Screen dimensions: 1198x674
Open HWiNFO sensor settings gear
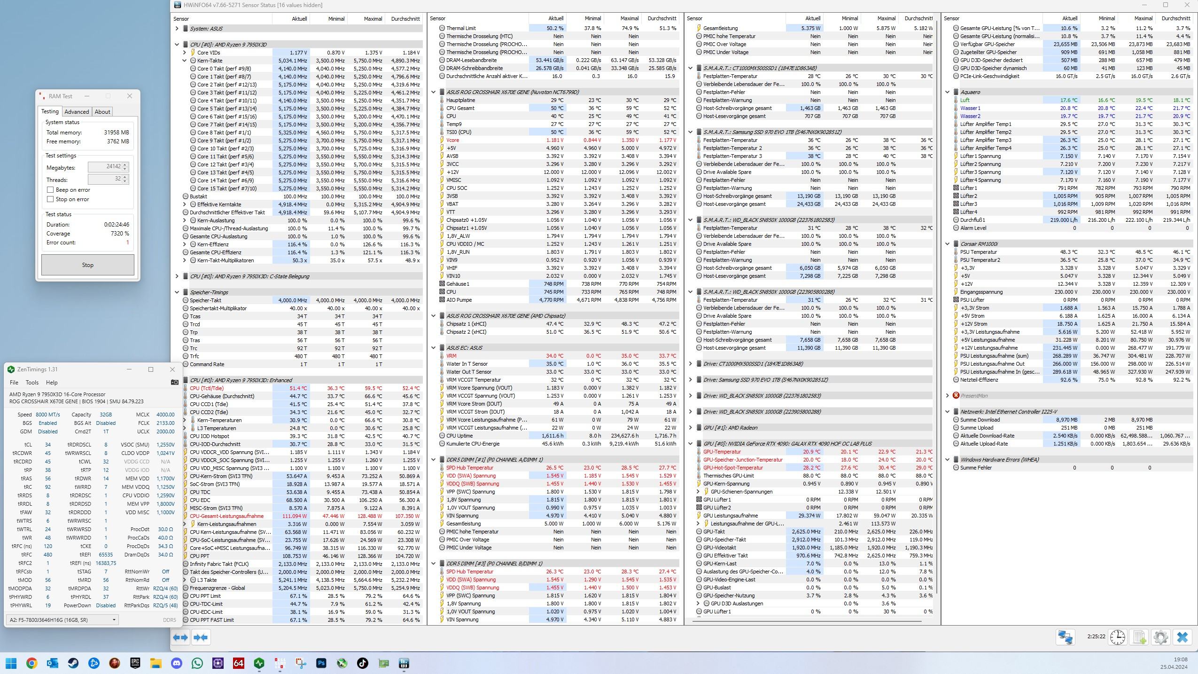(1160, 637)
